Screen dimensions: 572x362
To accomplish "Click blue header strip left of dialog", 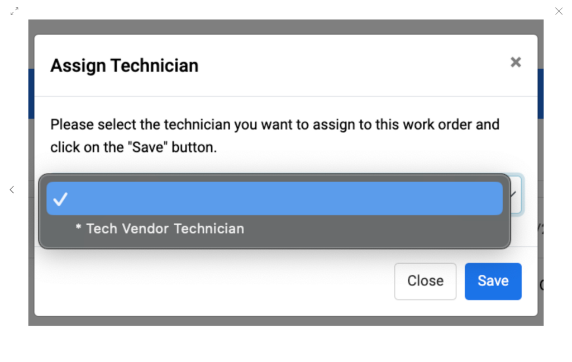I will pyautogui.click(x=31, y=93).
